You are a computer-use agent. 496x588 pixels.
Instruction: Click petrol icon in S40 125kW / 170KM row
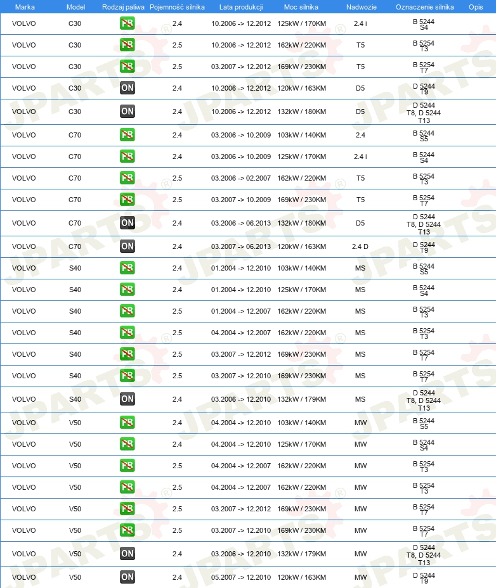click(127, 290)
